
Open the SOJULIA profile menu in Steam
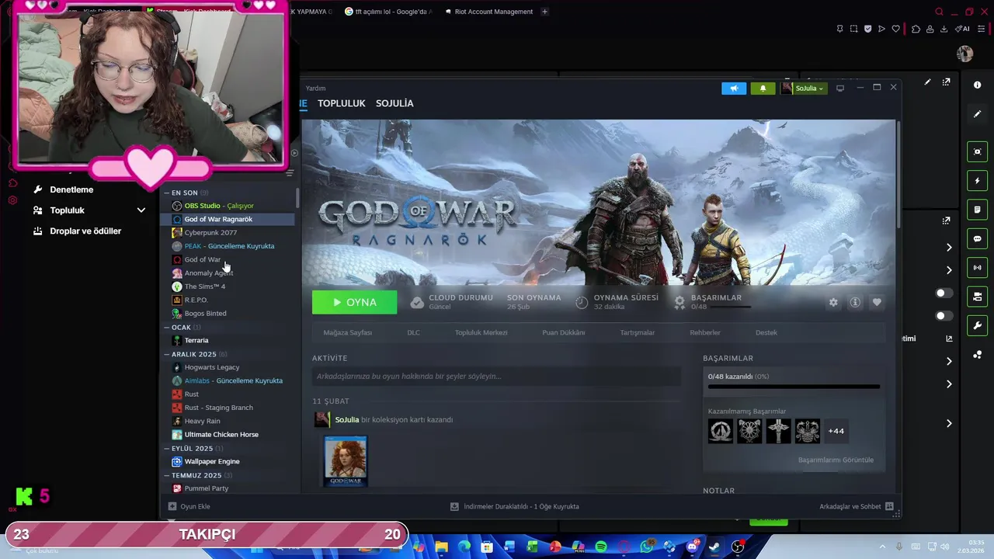tap(394, 103)
